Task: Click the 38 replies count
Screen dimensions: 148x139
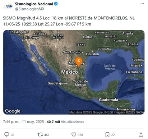Action: point(12,135)
